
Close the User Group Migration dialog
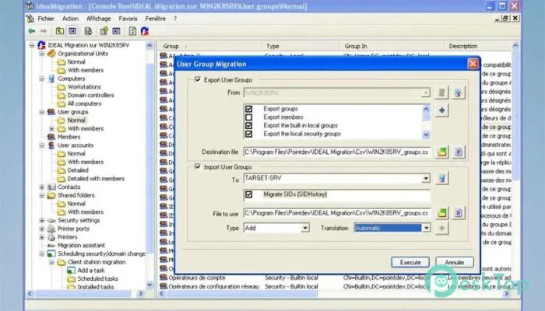click(x=473, y=64)
